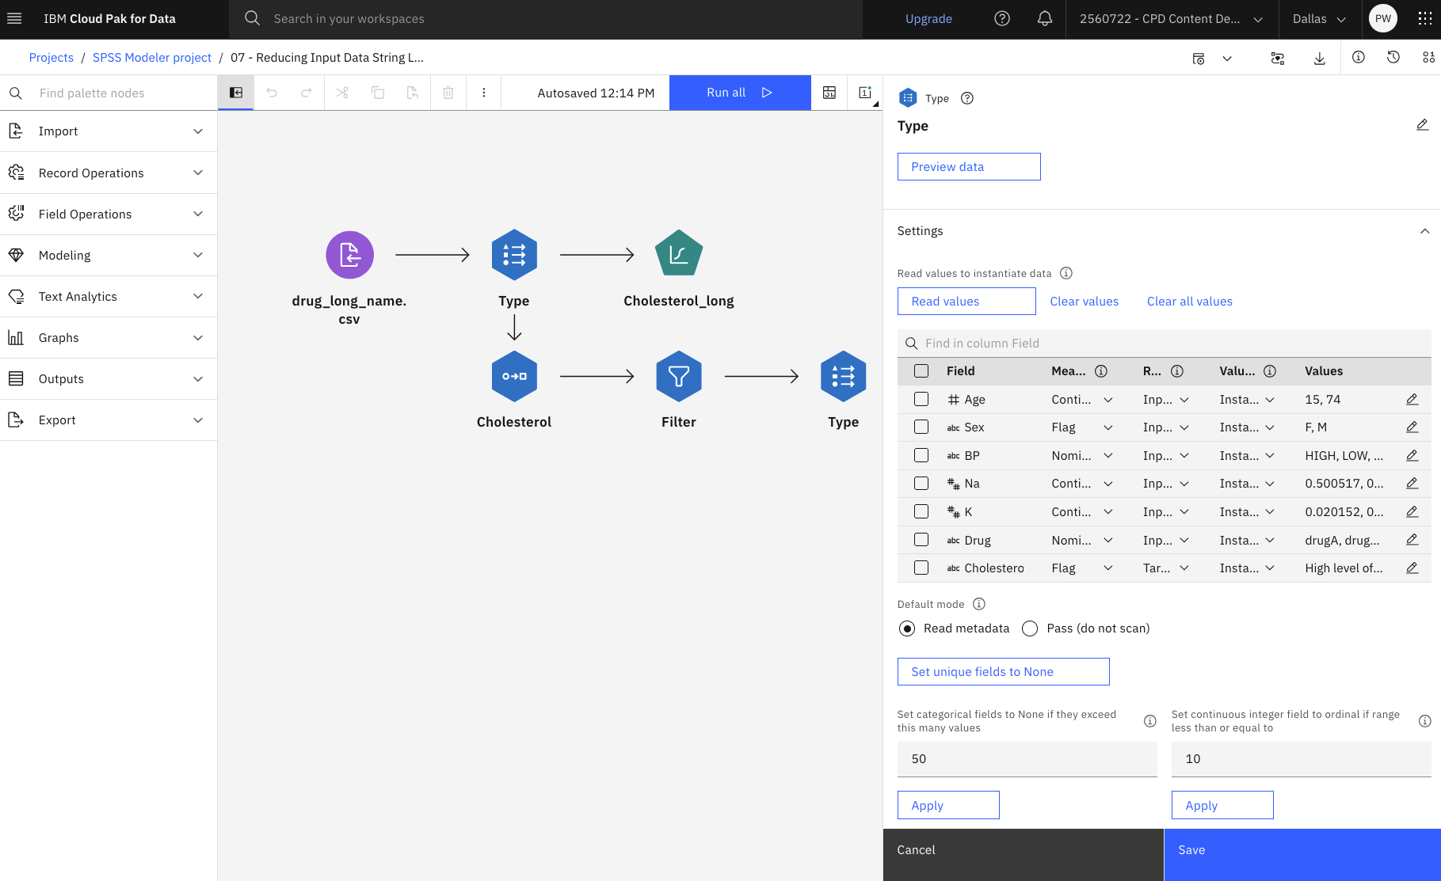The height and width of the screenshot is (881, 1441).
Task: Open the Cholesterol role Target dropdown
Action: click(x=1166, y=568)
